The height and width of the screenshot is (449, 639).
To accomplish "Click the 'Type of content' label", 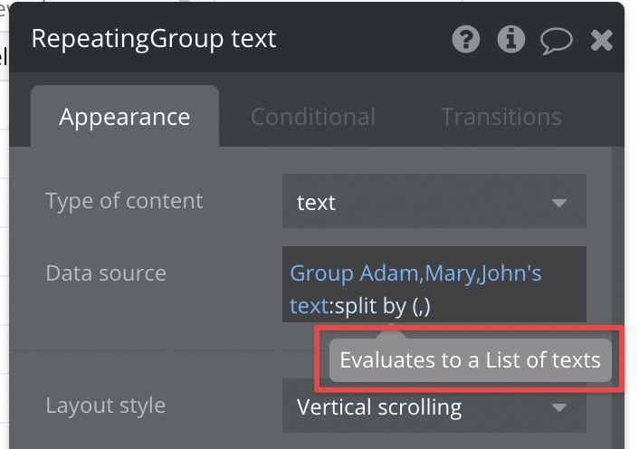I will point(124,201).
